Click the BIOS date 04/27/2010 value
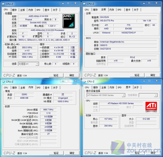The image size is (163, 157). 128,49
